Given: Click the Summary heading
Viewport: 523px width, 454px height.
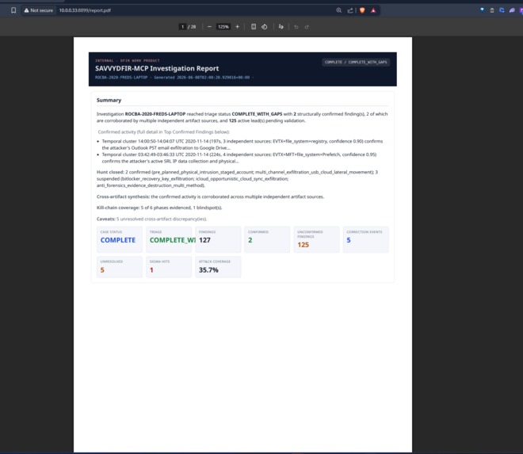Looking at the screenshot, I should tap(109, 100).
